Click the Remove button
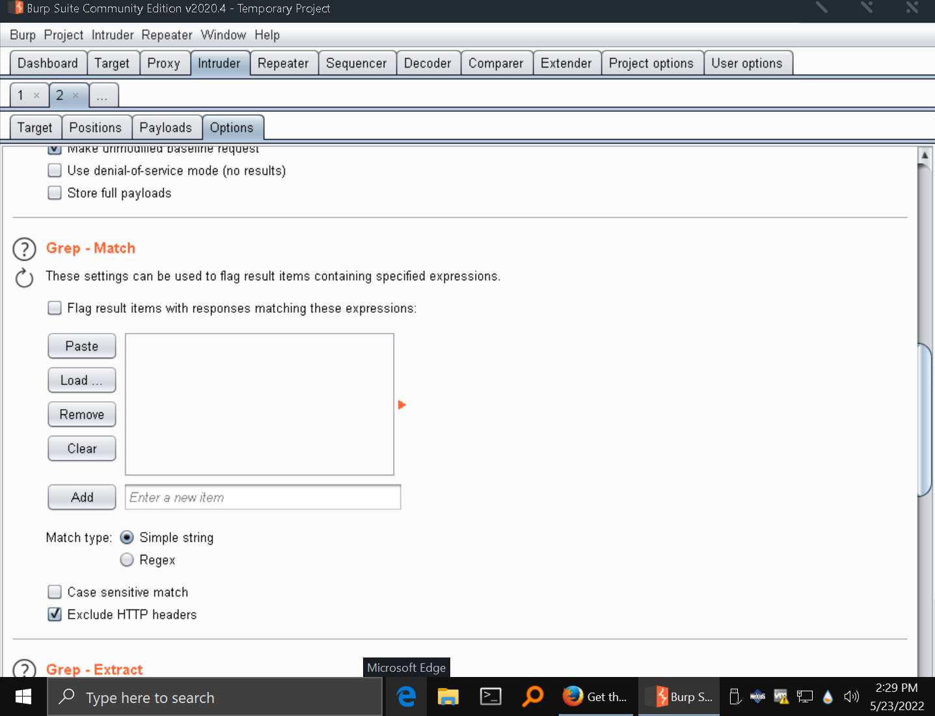 click(x=82, y=414)
